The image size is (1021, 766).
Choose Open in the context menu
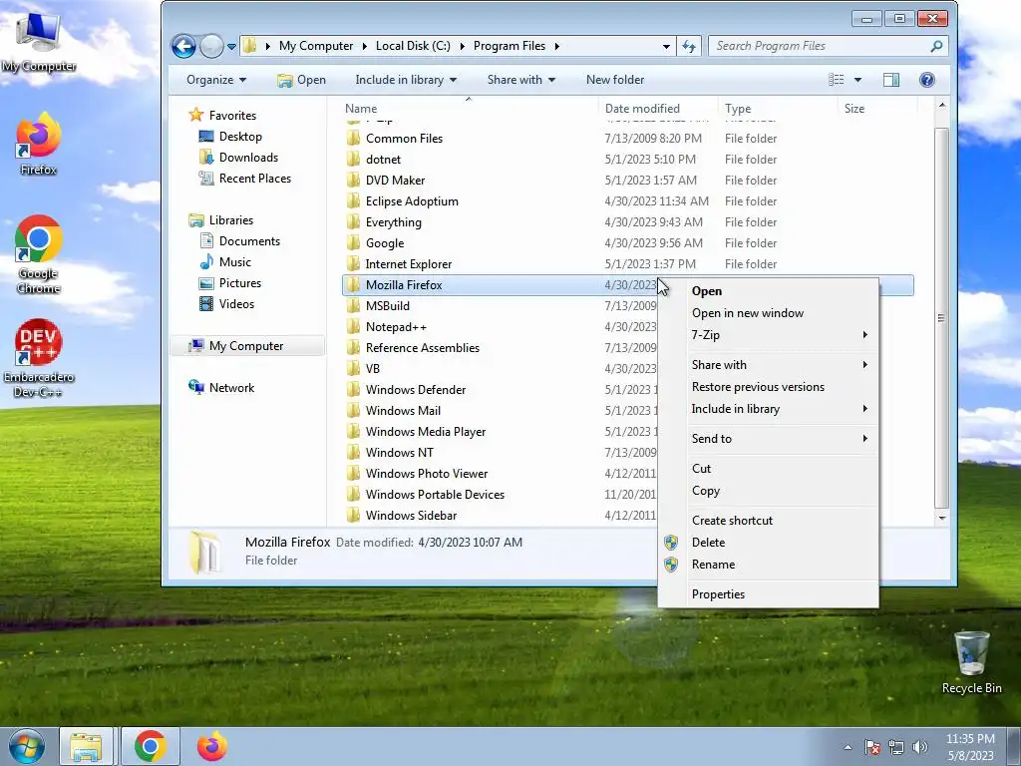(x=769, y=291)
